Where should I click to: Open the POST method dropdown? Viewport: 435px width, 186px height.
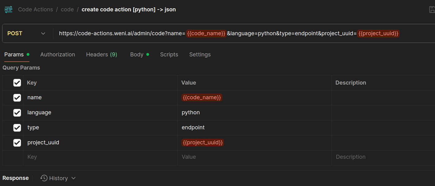27,33
